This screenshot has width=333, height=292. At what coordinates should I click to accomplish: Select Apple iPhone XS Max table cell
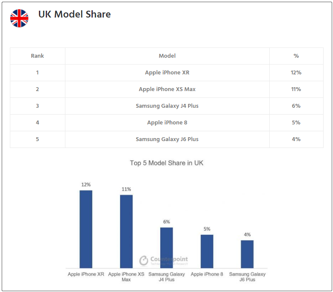tap(167, 89)
